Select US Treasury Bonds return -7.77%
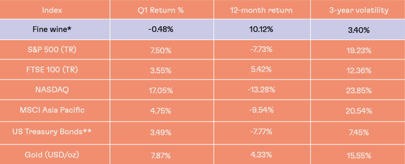 coord(261,132)
